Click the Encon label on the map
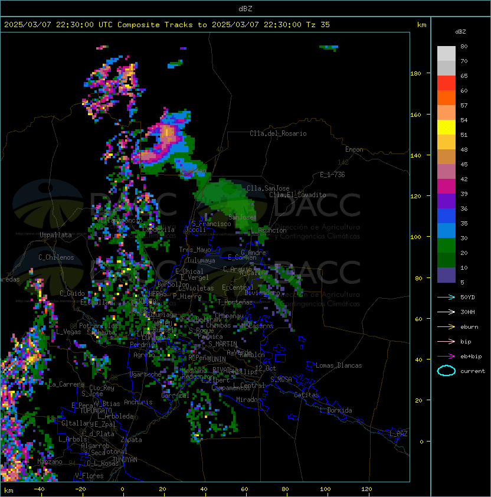This screenshot has width=491, height=497. [354, 149]
